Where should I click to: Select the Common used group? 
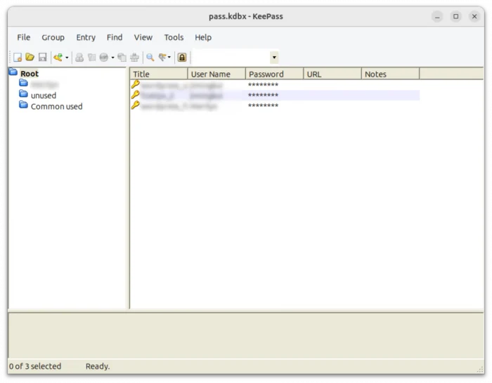coord(56,107)
